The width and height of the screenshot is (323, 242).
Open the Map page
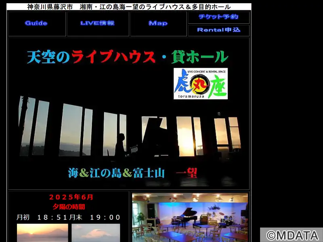(158, 23)
